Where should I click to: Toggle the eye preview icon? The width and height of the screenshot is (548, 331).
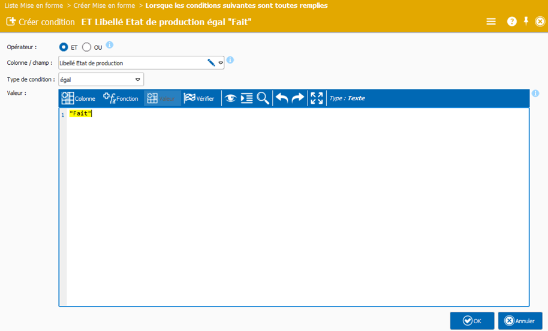pyautogui.click(x=230, y=98)
